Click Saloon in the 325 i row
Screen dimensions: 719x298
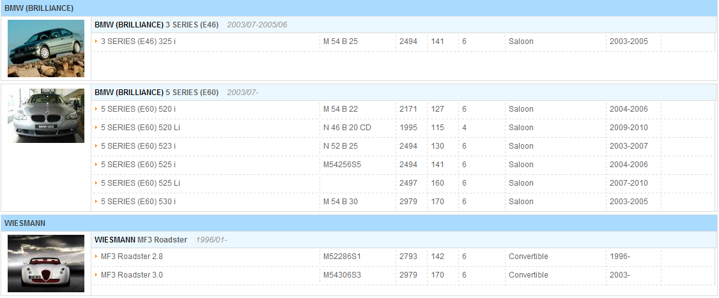[521, 41]
